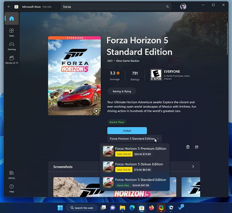Open the Chat app on taskbar
Screen dimensions: 232x213
[x=112, y=208]
